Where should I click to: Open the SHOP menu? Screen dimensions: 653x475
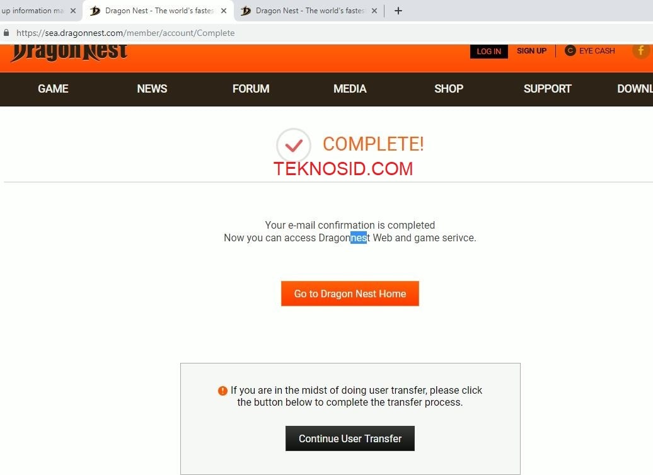(x=449, y=89)
